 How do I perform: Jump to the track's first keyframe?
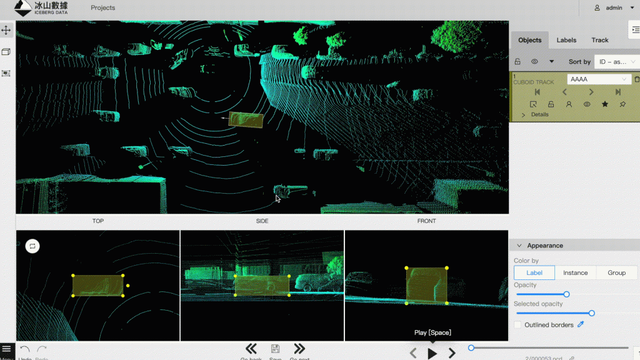pos(537,92)
